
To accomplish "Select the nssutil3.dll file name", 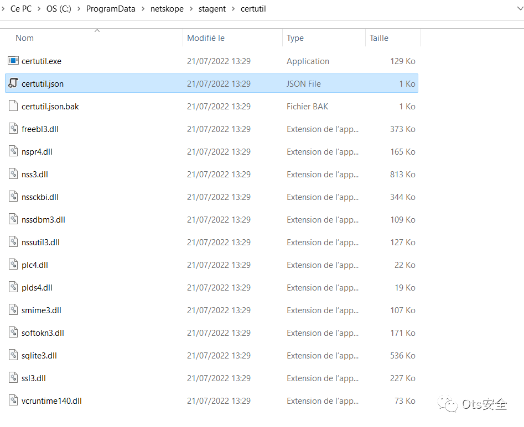I will point(41,243).
